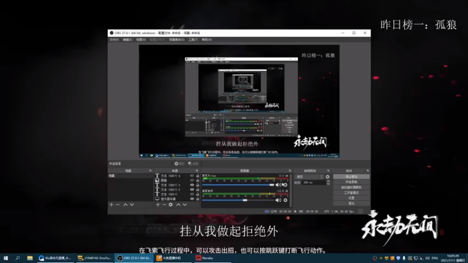Open File Explorer from taskbar
The image size is (468, 263).
click(x=30, y=258)
